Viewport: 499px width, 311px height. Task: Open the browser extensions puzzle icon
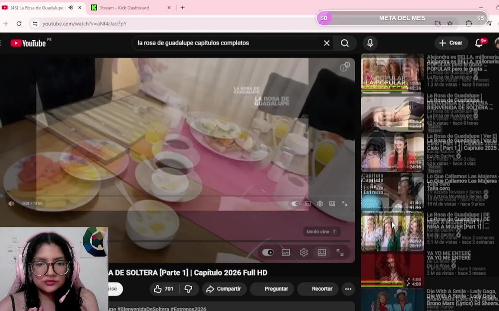(468, 23)
